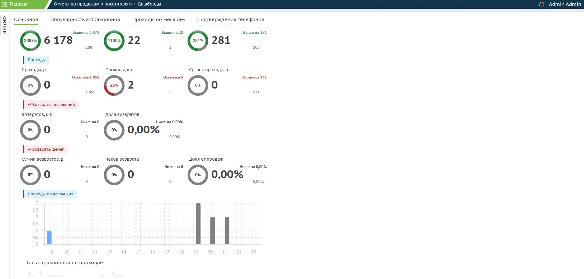Viewport: 584px width, 279px height.
Task: Click the 3089% progress ring
Action: click(x=30, y=40)
